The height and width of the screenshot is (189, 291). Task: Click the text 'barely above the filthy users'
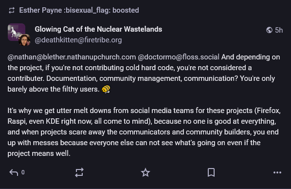53,89
